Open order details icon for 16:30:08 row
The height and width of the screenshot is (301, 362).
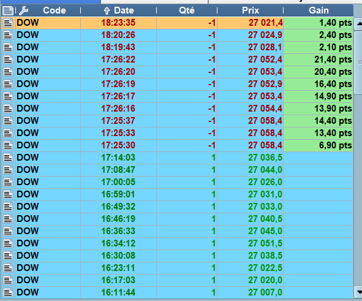point(8,256)
